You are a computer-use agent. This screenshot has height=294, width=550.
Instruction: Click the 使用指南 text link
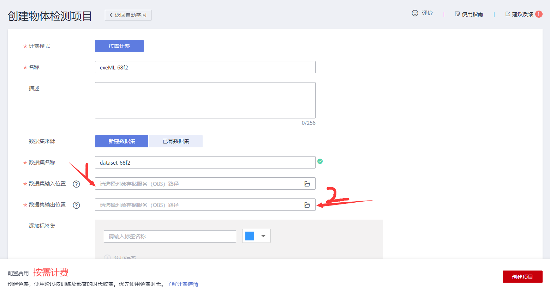click(472, 14)
